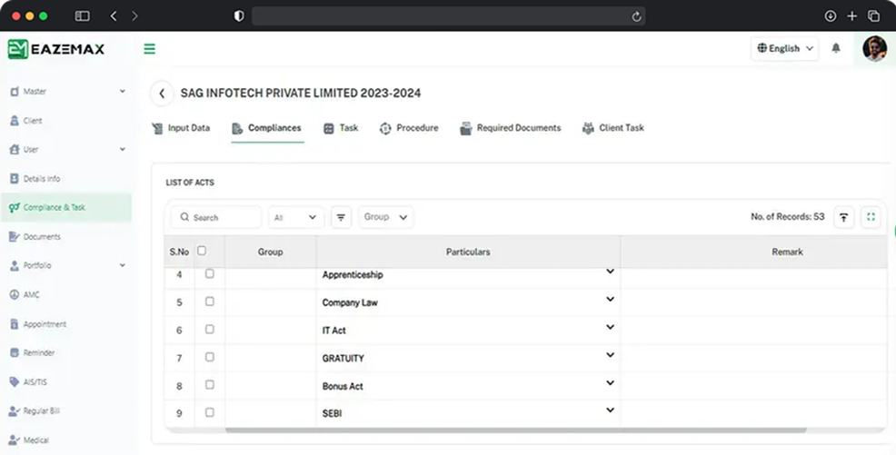The image size is (896, 455).
Task: Open the Procedure tab
Action: pos(409,128)
